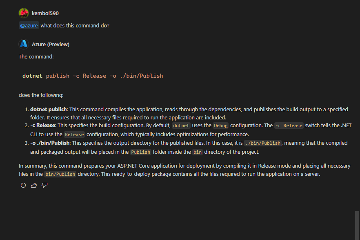This screenshot has height=240, width=360.
Task: Click the vertical scrollbar thumb
Action: pyautogui.click(x=357, y=225)
